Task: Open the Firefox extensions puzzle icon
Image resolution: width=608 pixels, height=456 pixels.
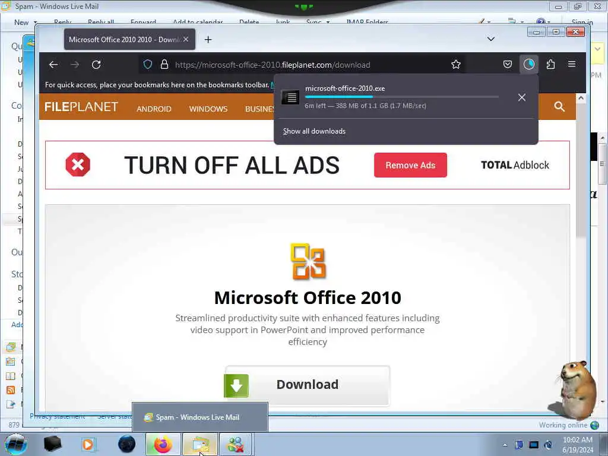Action: point(550,64)
